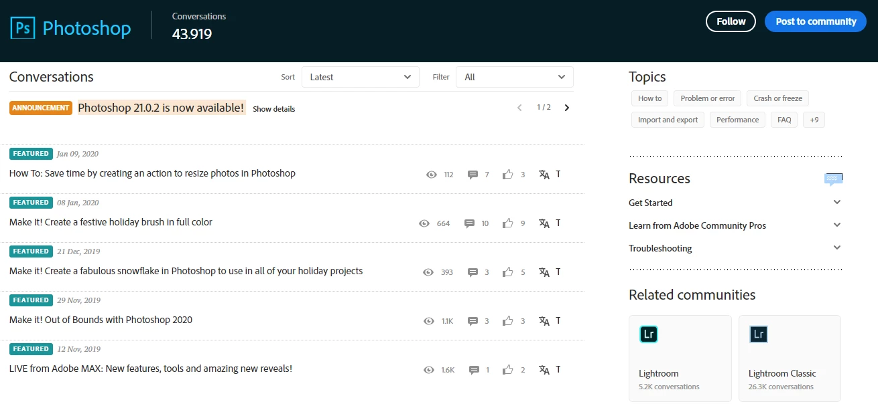The width and height of the screenshot is (878, 408).
Task: Open comments on the fabulous snowflake post
Action: point(473,272)
